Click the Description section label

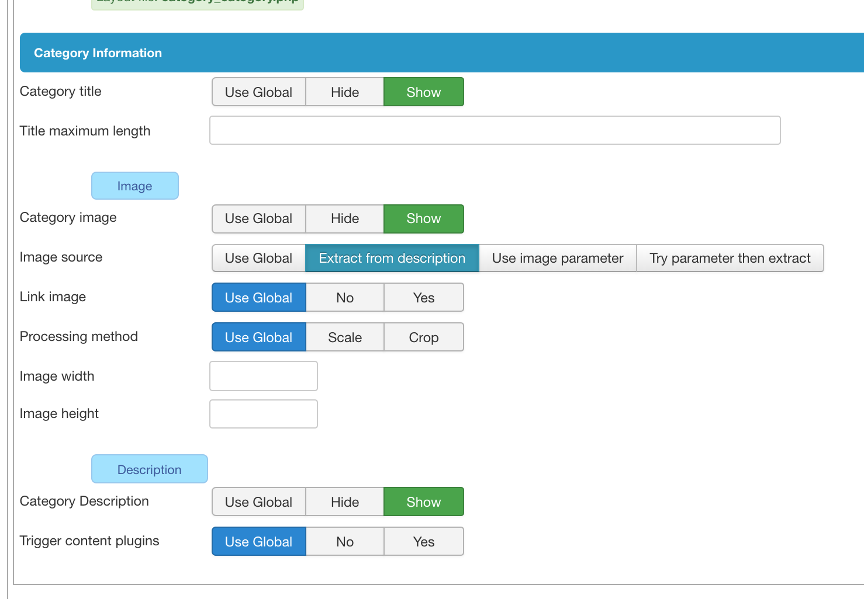pos(150,469)
